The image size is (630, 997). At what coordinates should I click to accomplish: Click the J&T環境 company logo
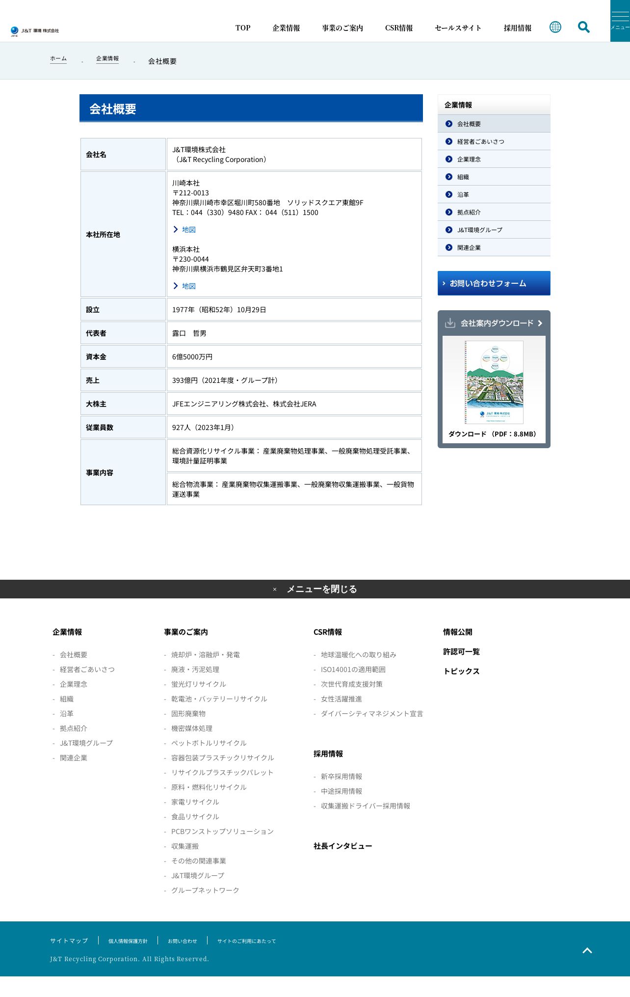coord(35,31)
